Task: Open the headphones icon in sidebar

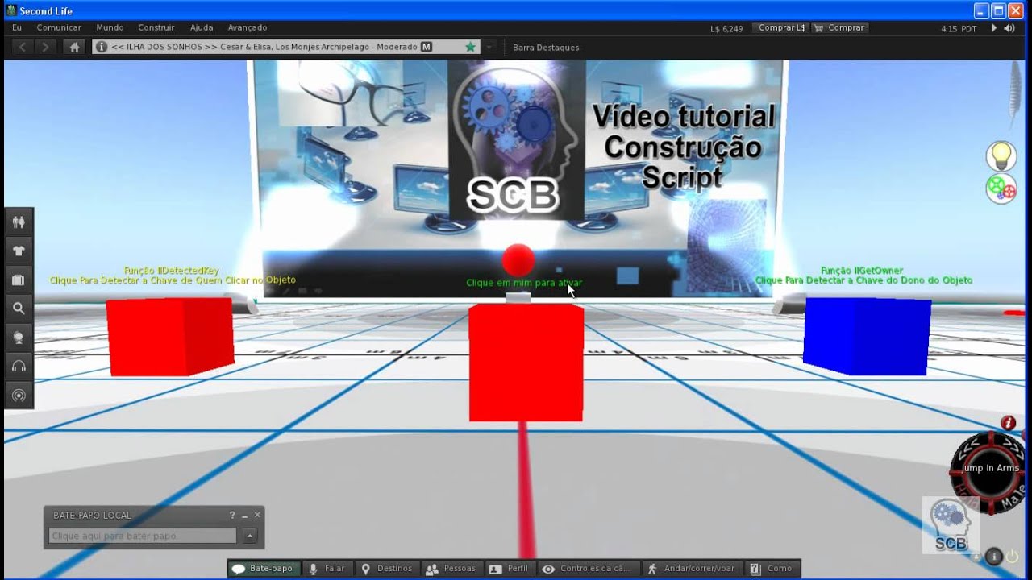Action: (19, 366)
